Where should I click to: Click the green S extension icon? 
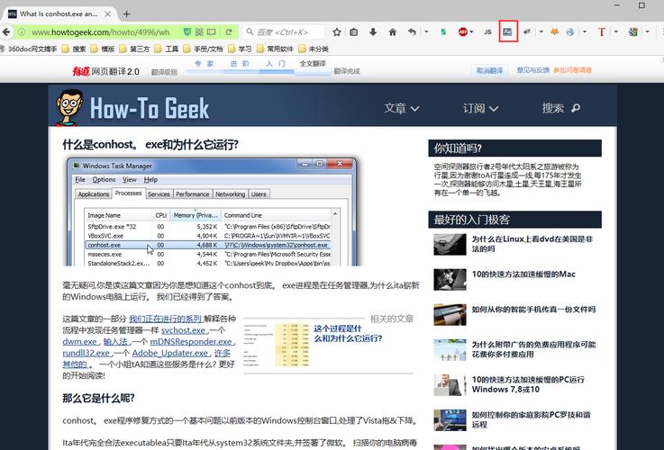pos(443,31)
